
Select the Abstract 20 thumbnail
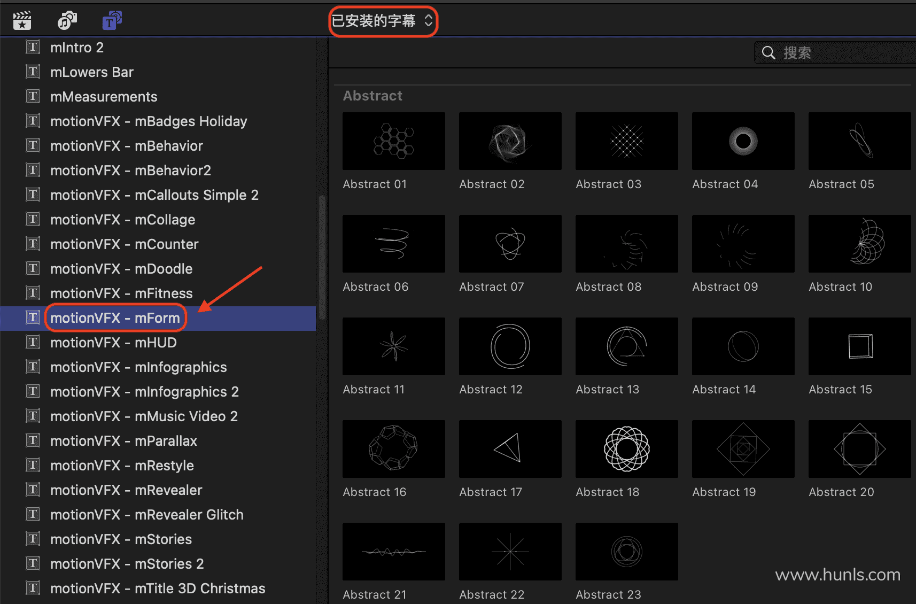pos(860,449)
